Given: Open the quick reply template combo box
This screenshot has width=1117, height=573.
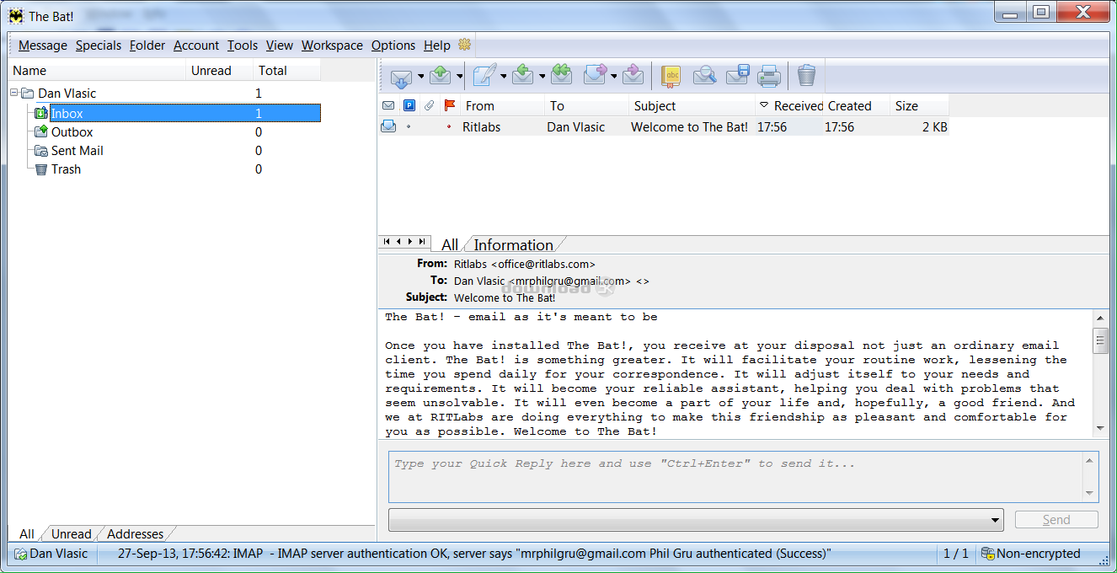Looking at the screenshot, I should tap(696, 520).
